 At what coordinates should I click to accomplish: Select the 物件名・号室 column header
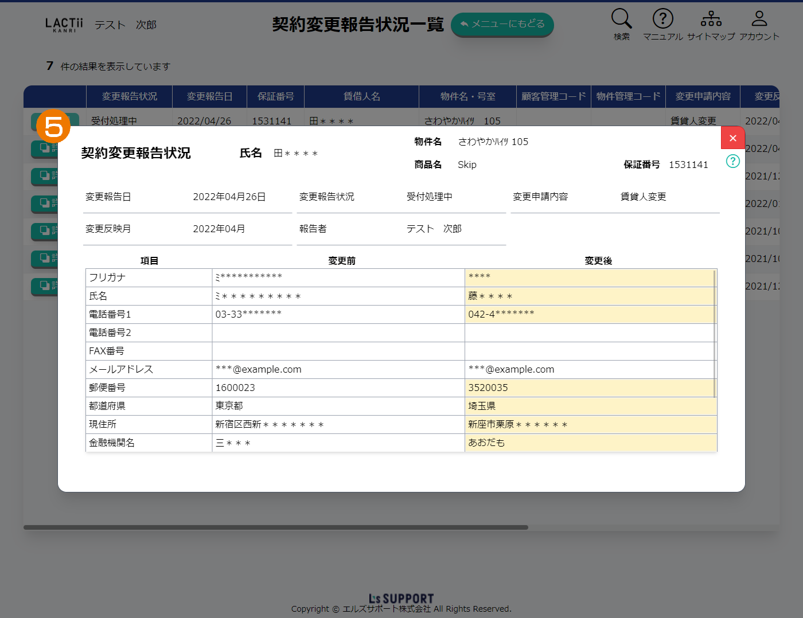tap(467, 97)
